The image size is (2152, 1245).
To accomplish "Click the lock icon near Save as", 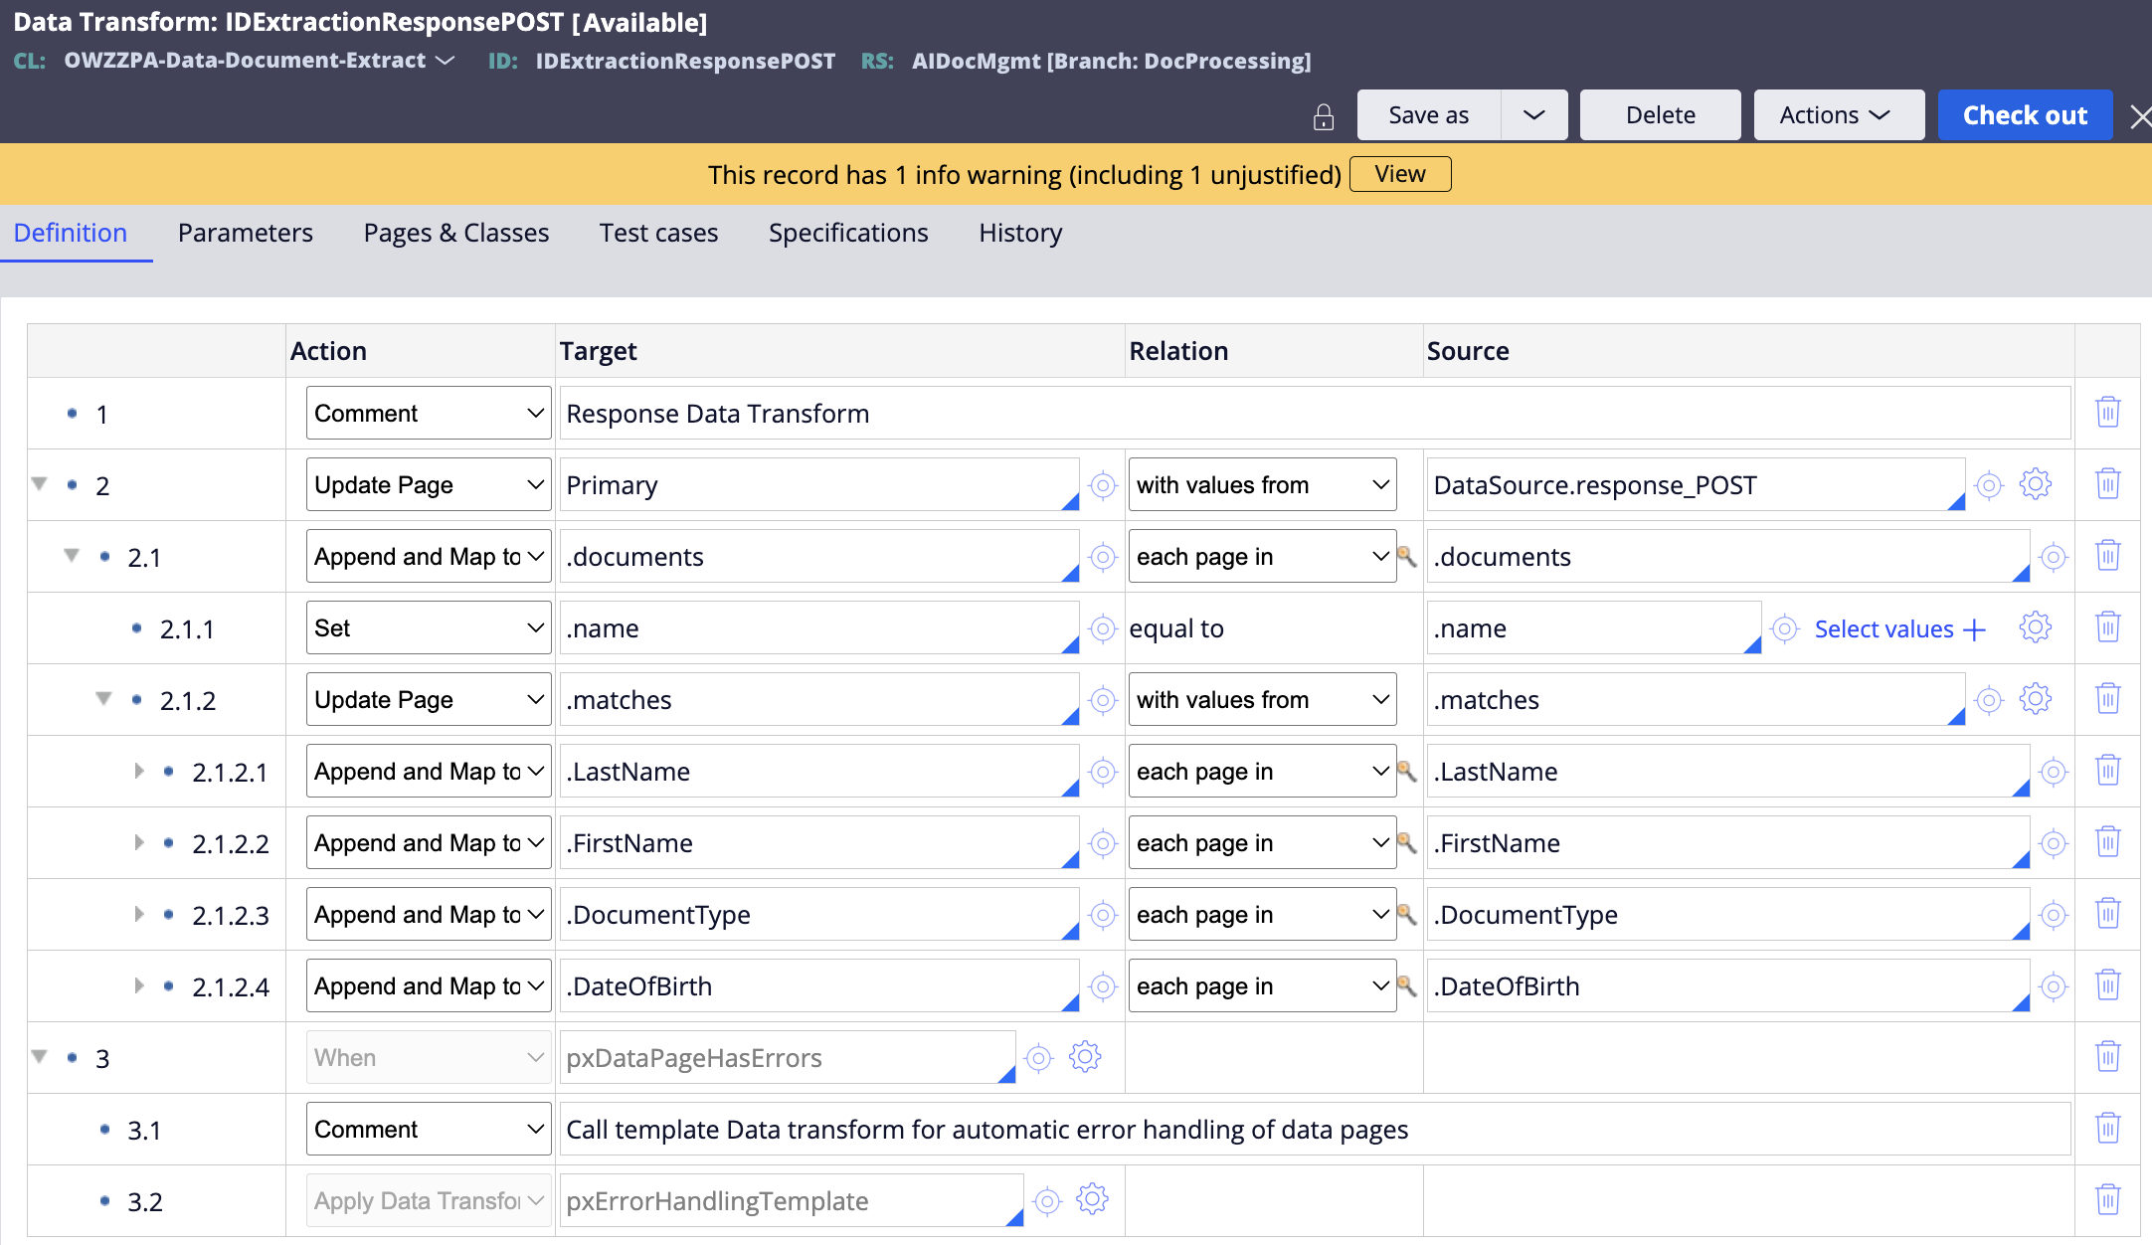I will [x=1324, y=115].
